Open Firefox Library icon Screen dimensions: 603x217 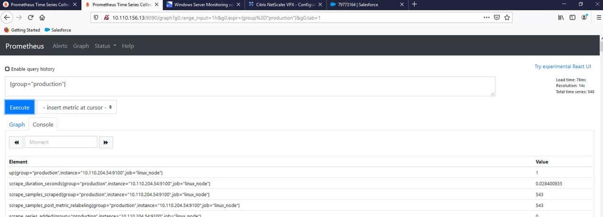pyautogui.click(x=561, y=17)
